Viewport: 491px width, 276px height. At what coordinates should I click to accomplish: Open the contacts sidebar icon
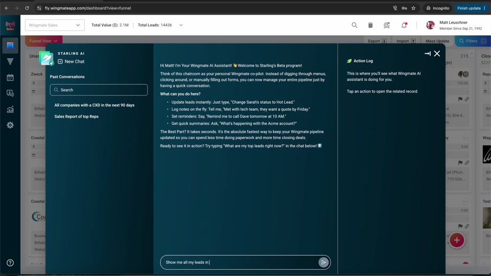10,93
